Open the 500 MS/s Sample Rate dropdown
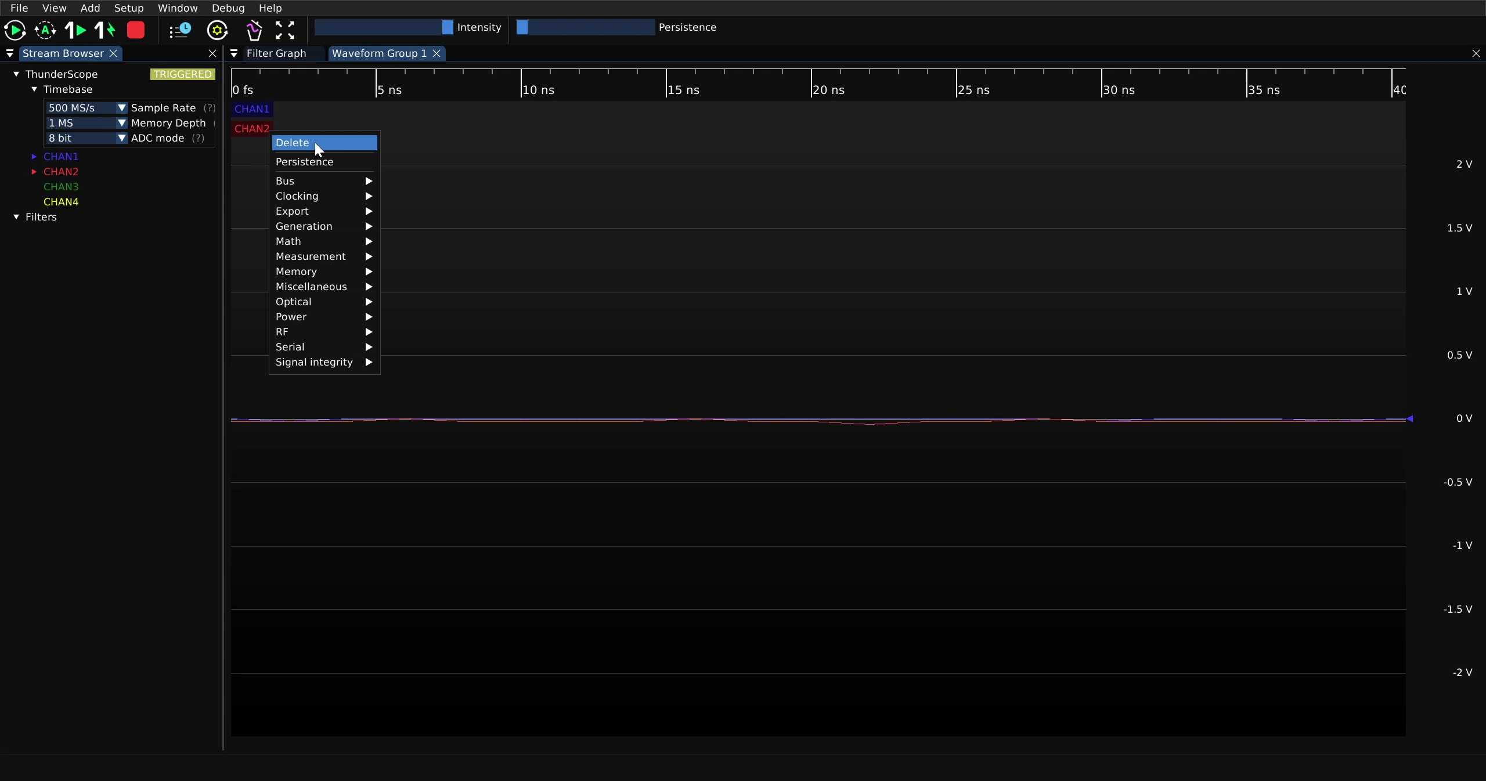The image size is (1486, 781). coord(86,108)
